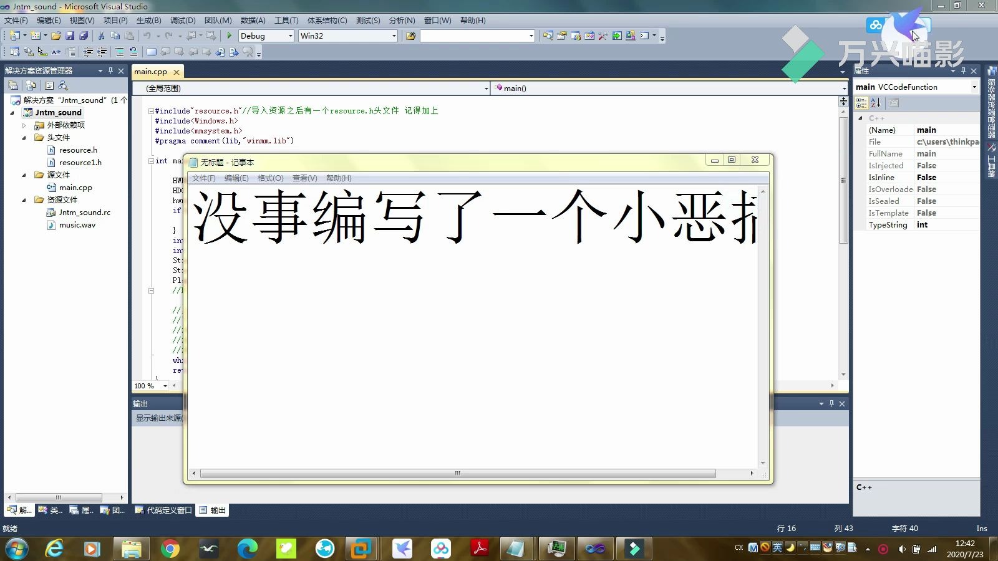Click the toggle bookmark icon

(x=152, y=52)
